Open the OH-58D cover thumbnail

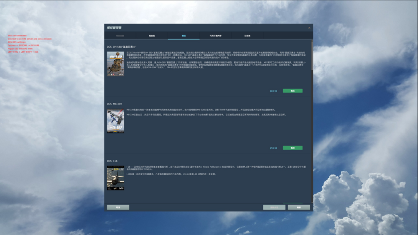click(x=115, y=64)
